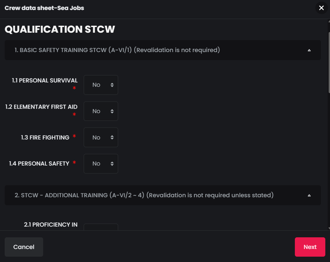Open the Personal Safety dropdown
330x262 pixels.
[101, 164]
